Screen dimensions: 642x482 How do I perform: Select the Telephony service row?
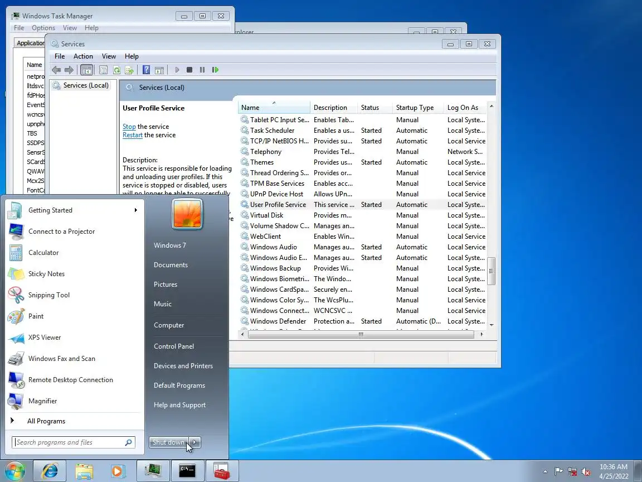click(363, 152)
